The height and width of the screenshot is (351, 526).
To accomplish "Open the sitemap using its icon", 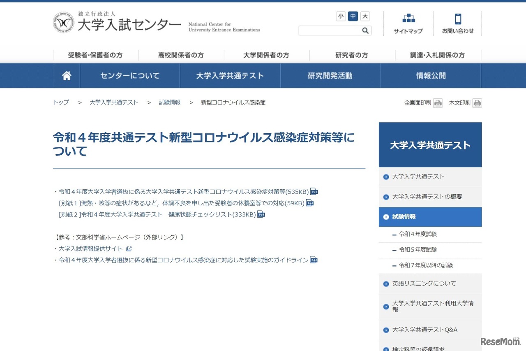I will [x=408, y=18].
